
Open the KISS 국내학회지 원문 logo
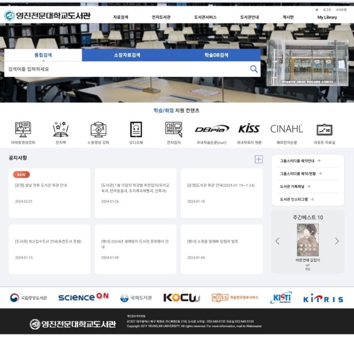[249, 128]
